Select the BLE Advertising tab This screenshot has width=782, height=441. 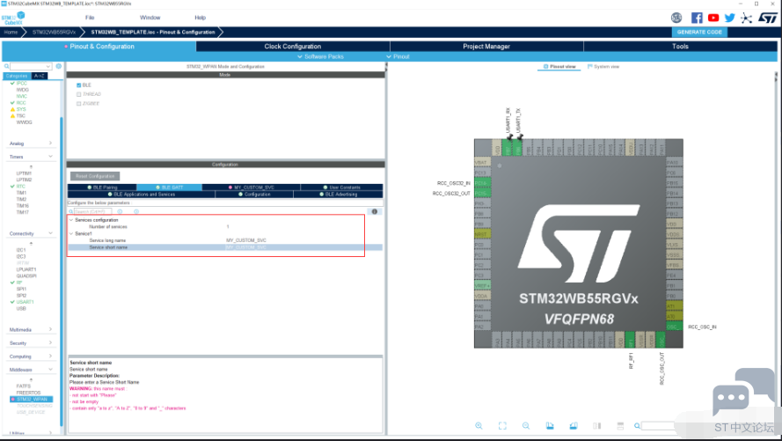[338, 195]
